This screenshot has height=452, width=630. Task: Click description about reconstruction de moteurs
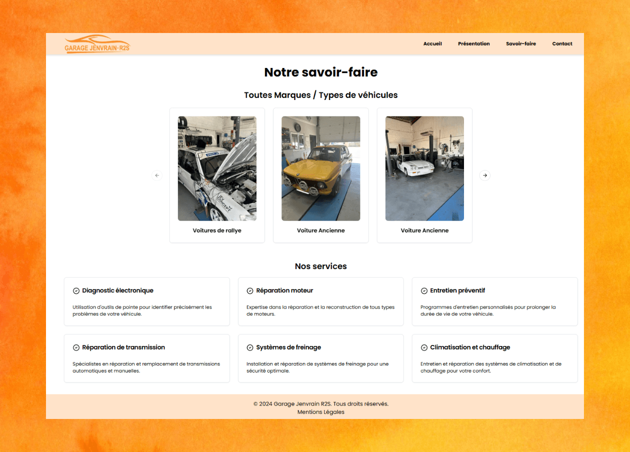pyautogui.click(x=320, y=310)
